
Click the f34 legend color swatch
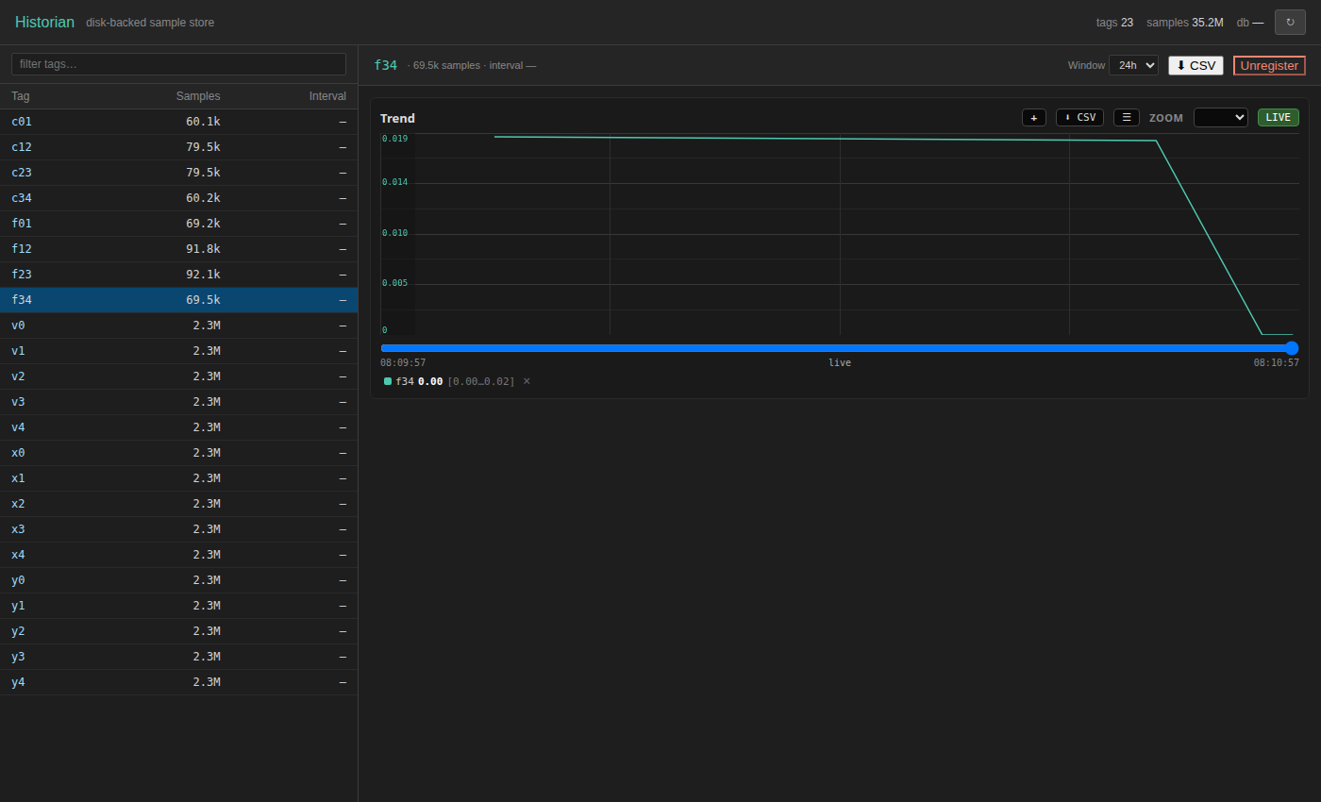388,381
